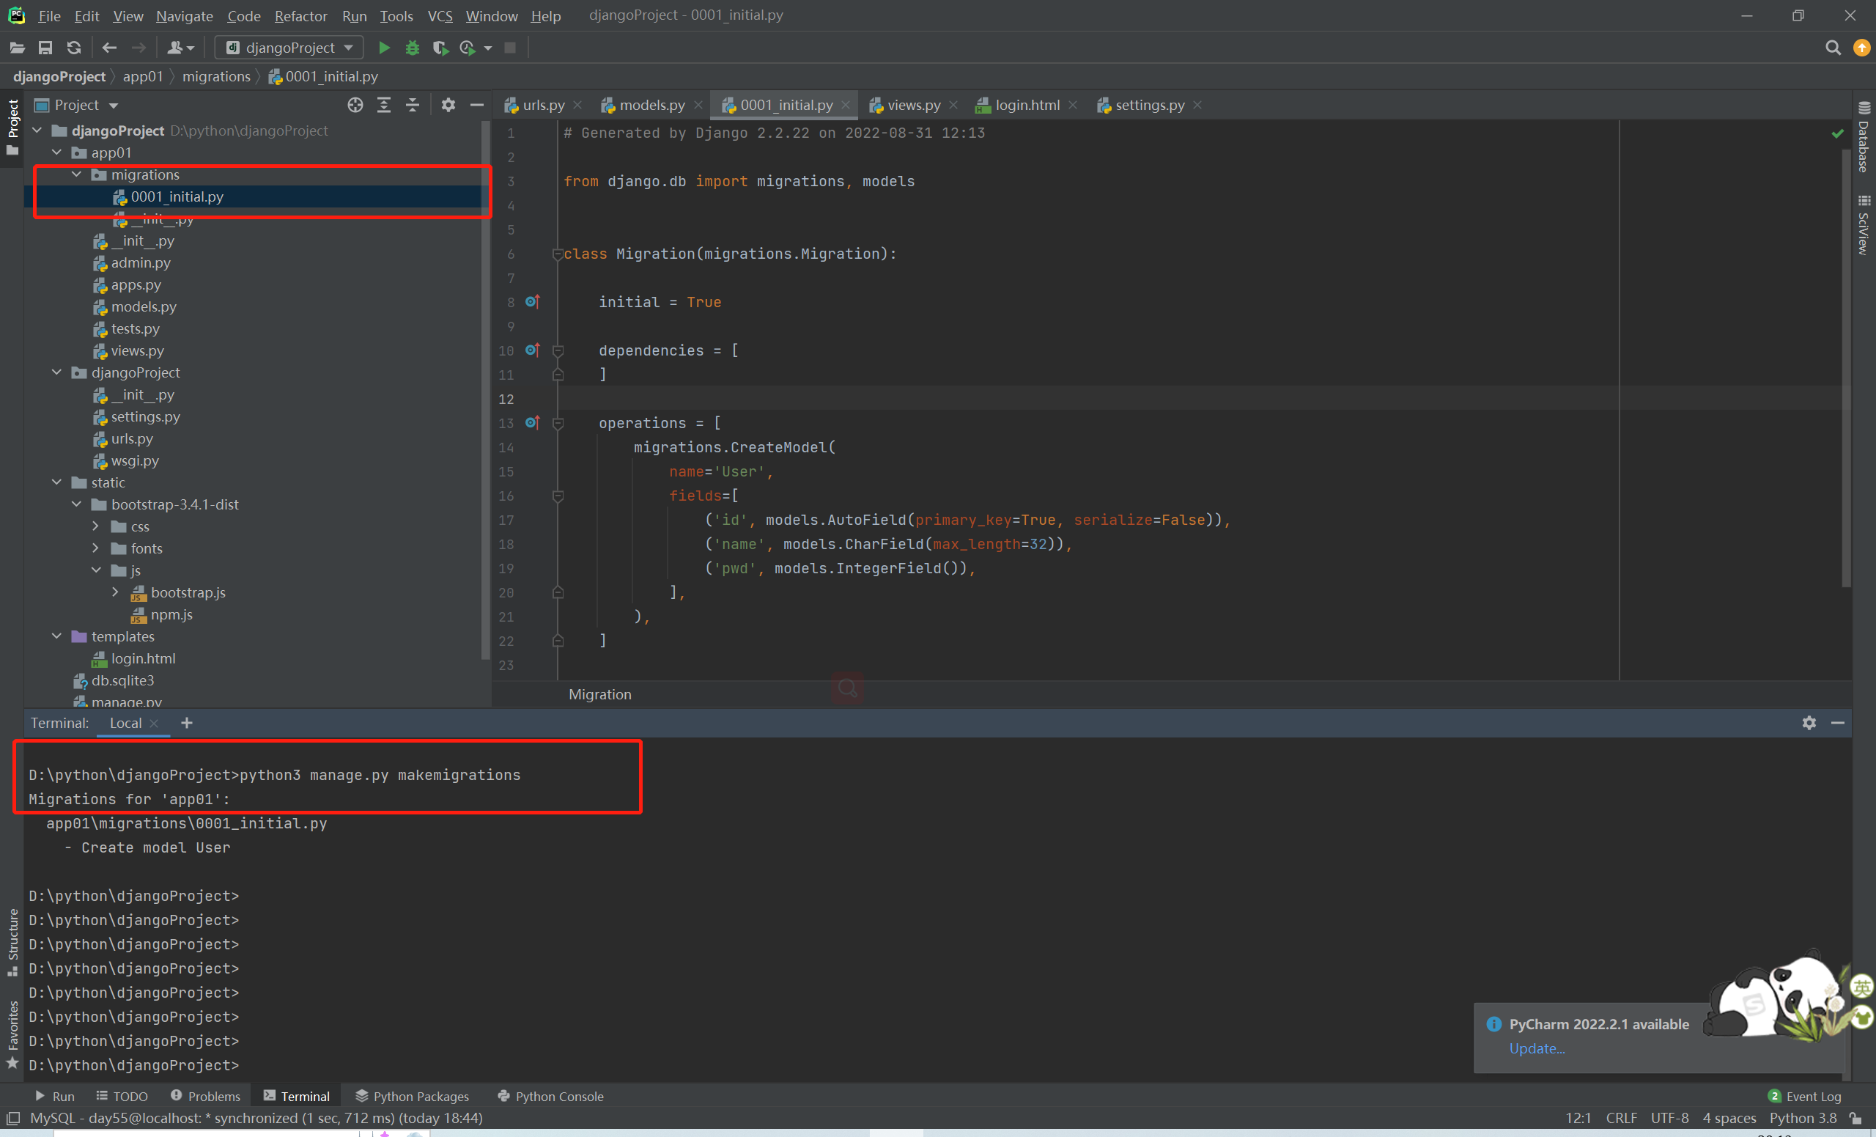
Task: Open the djangoProject run configuration dropdown
Action: pyautogui.click(x=289, y=48)
